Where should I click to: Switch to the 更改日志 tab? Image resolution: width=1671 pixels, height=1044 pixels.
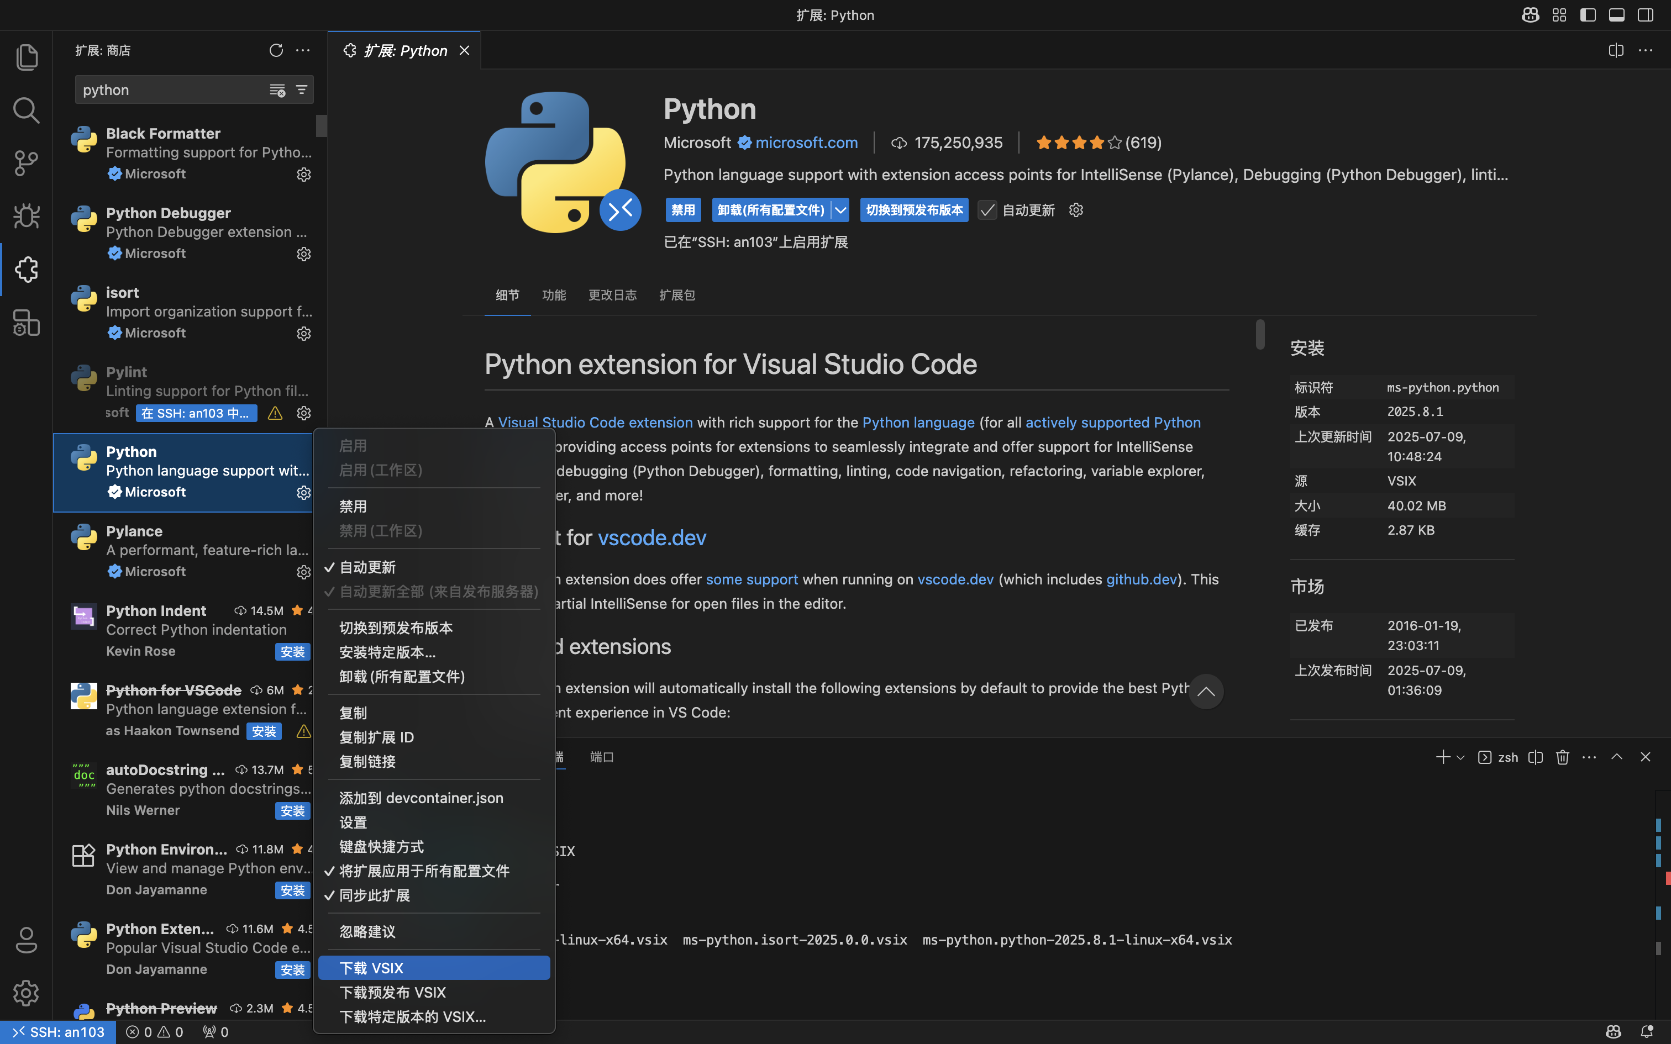(x=612, y=295)
